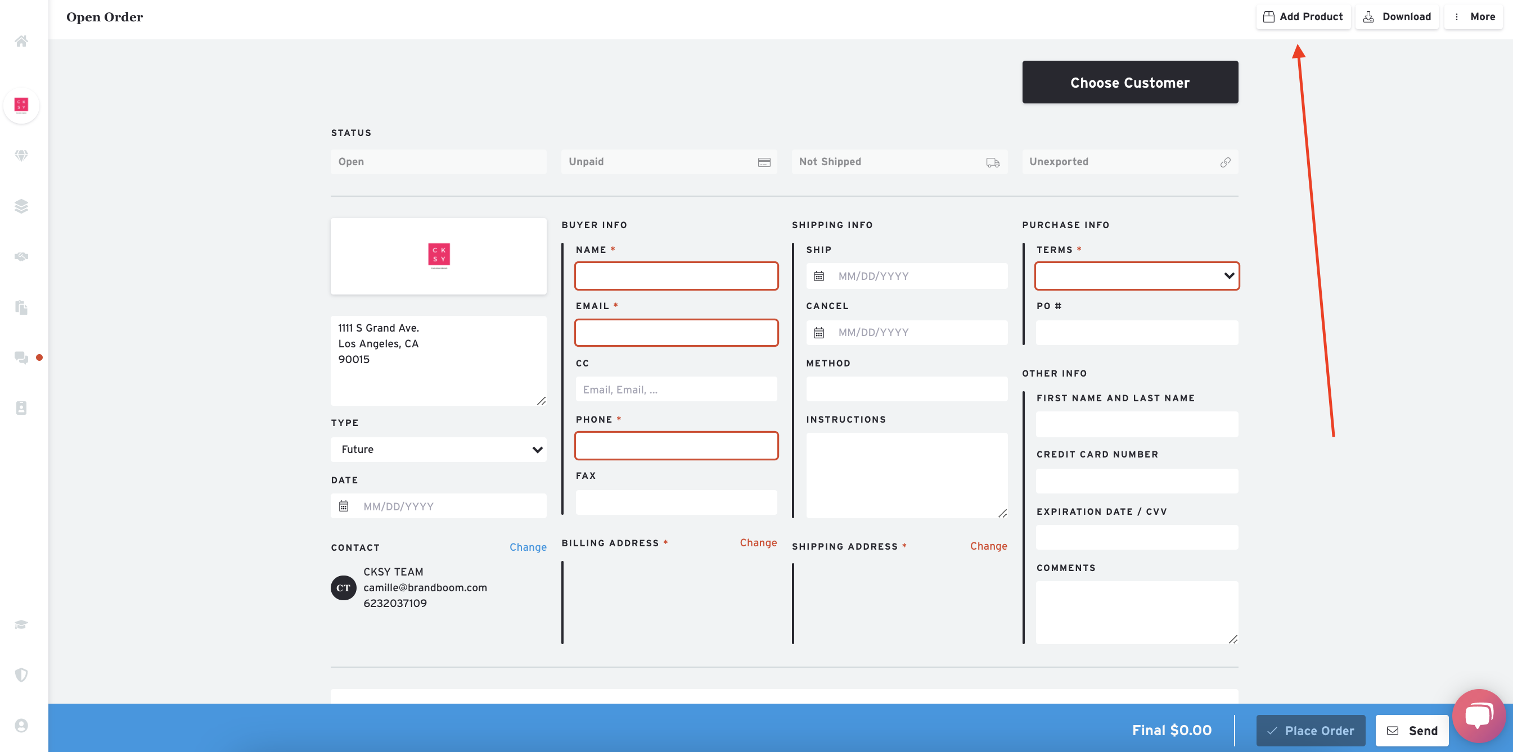Click the CT contact avatar
This screenshot has height=752, width=1513.
(x=344, y=588)
